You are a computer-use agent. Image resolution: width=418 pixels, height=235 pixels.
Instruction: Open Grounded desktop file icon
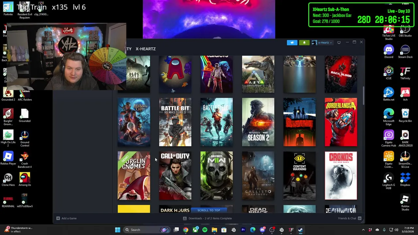click(x=24, y=115)
